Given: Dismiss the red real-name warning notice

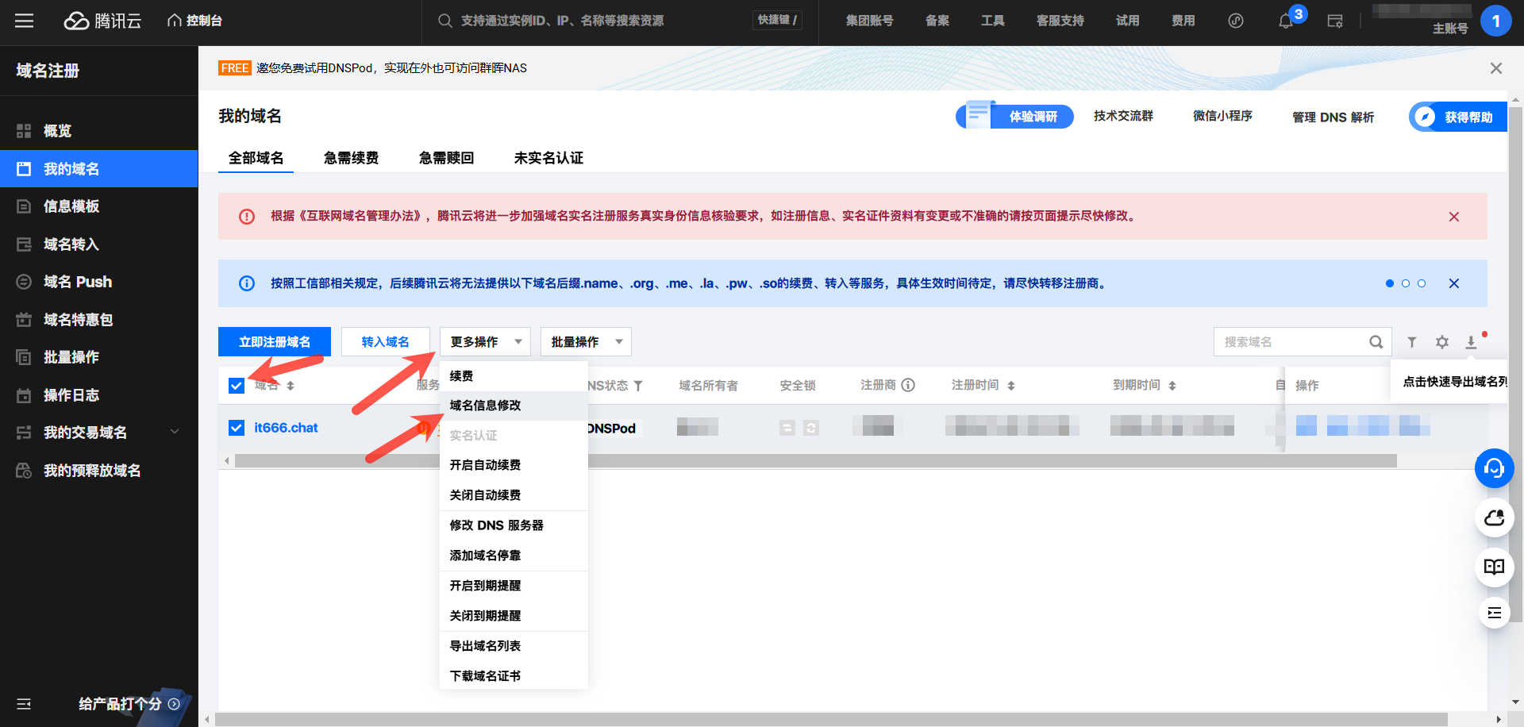Looking at the screenshot, I should [1454, 217].
